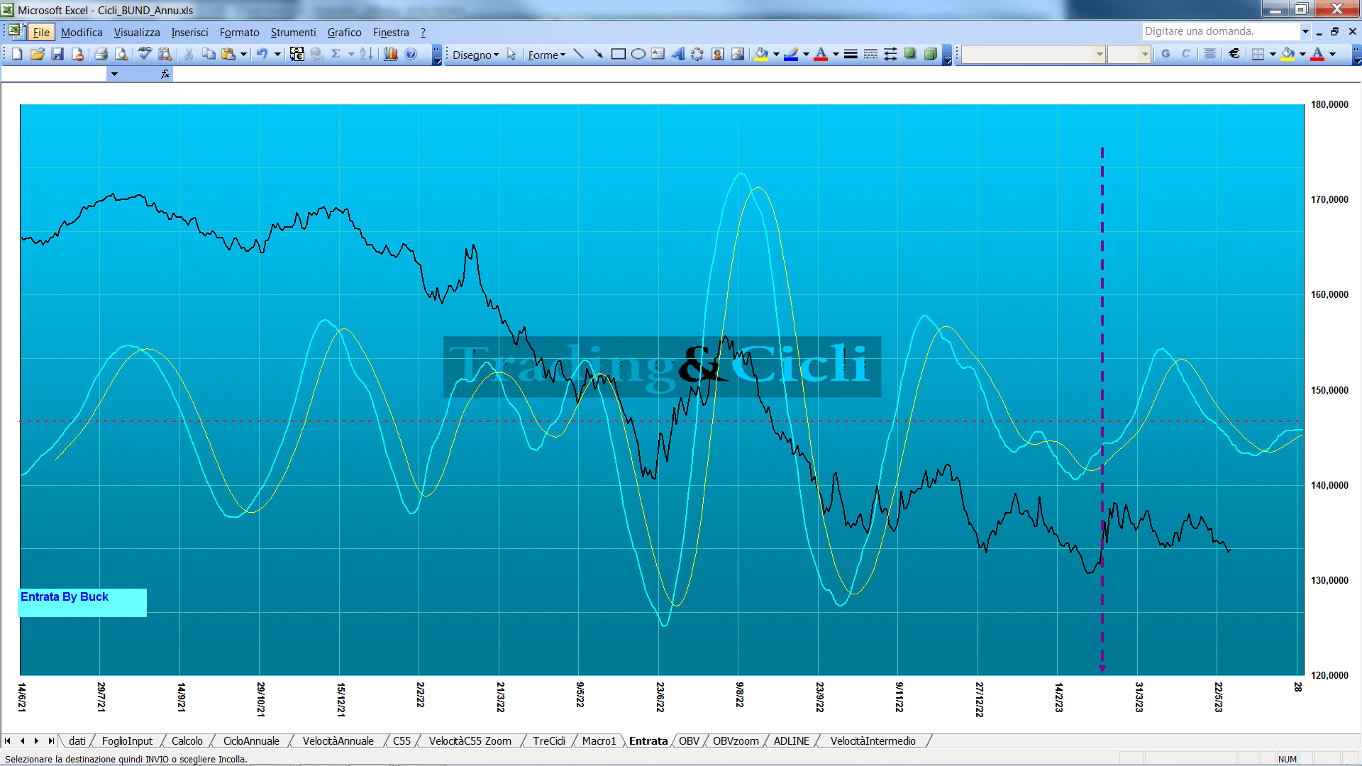Switch to the VelocitàIntermedio sheet tab
This screenshot has height=766, width=1362.
873,741
